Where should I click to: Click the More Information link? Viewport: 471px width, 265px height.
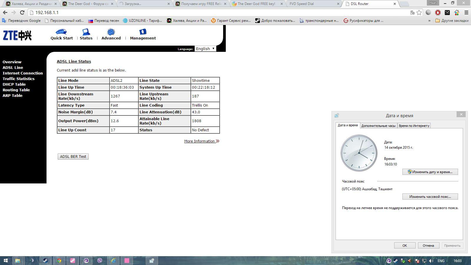pyautogui.click(x=202, y=141)
